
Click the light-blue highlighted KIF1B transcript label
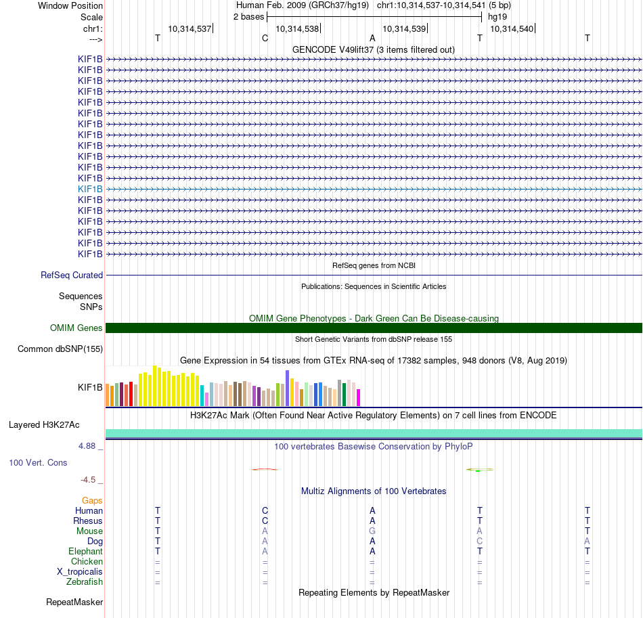point(90,189)
